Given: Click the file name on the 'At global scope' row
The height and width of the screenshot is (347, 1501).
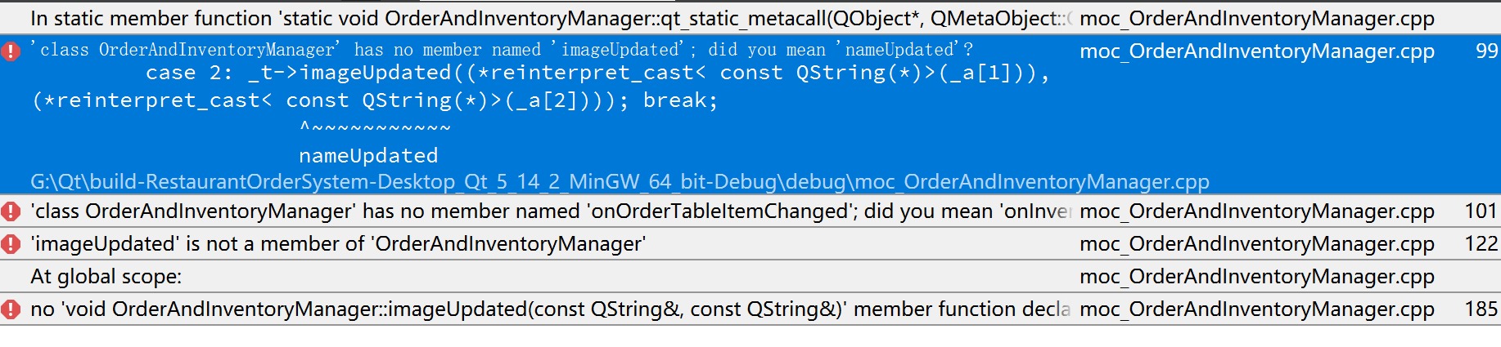Looking at the screenshot, I should pyautogui.click(x=1257, y=277).
